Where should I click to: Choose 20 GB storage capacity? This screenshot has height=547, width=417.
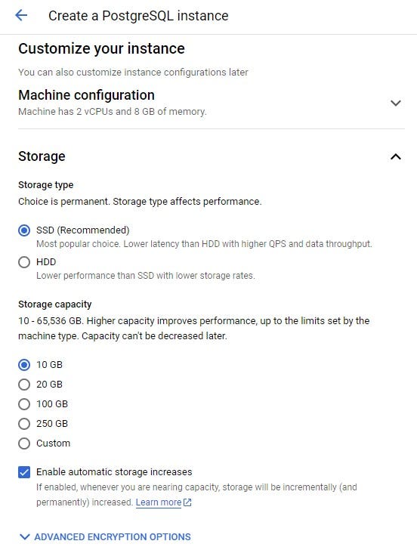click(x=24, y=385)
